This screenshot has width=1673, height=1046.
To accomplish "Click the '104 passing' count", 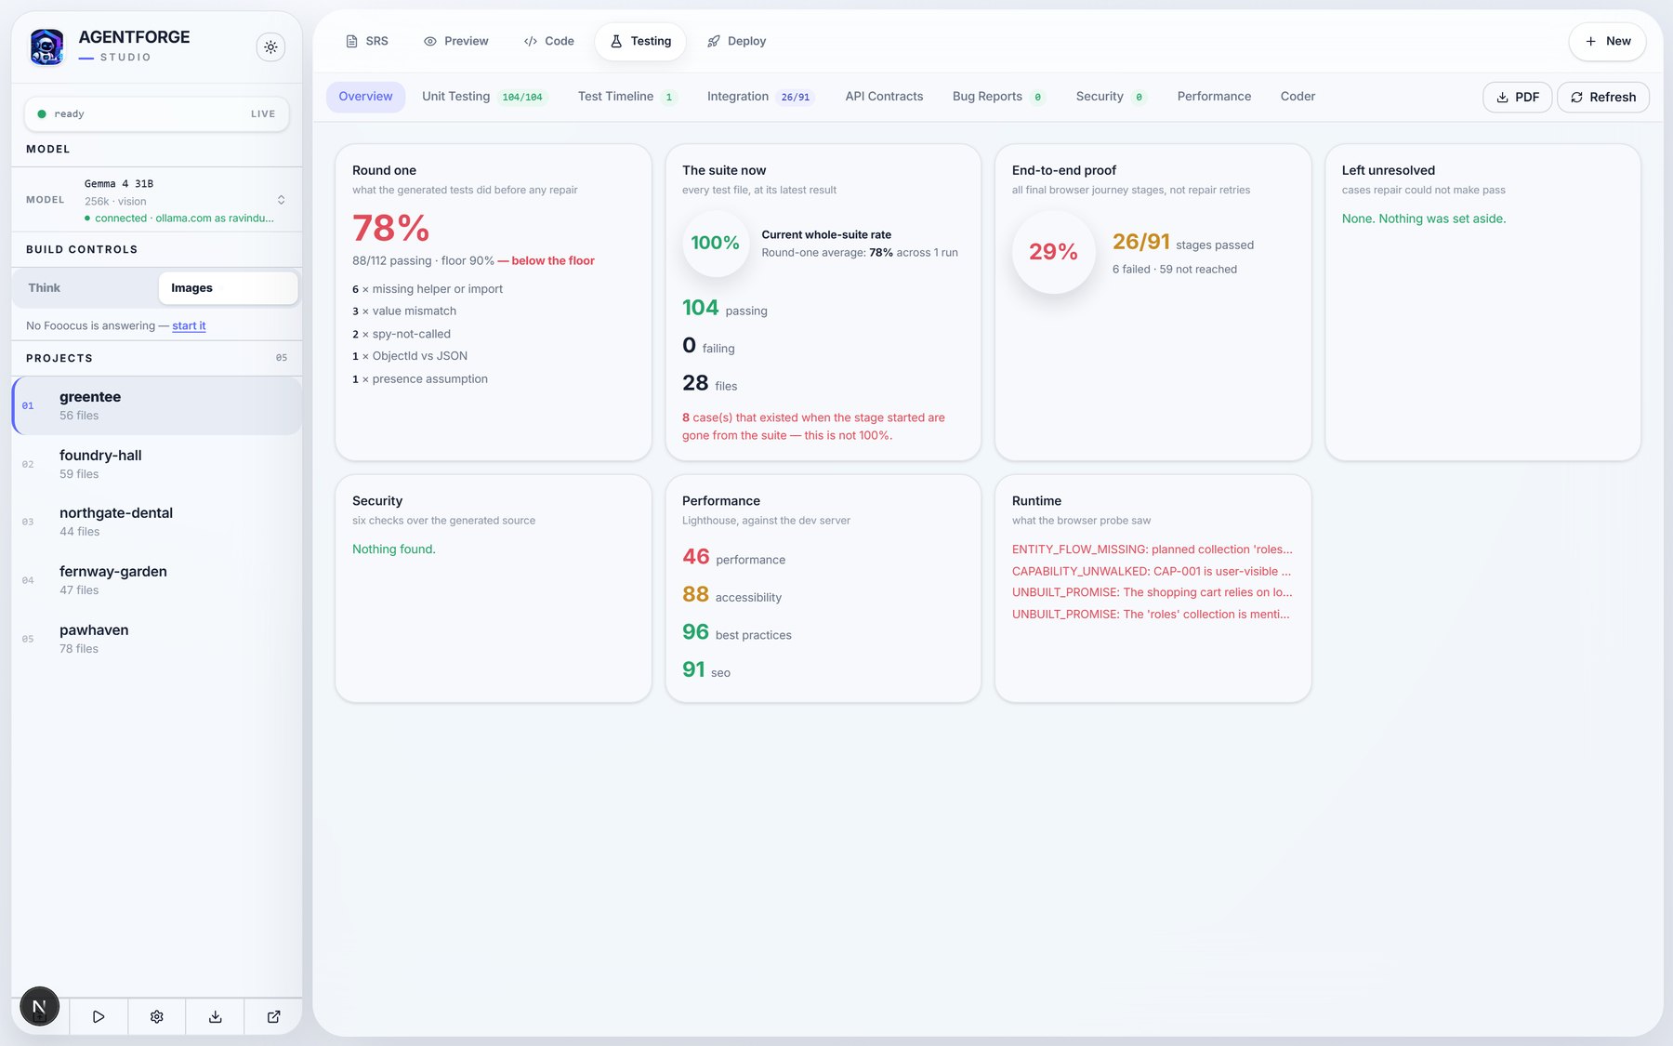I will [x=725, y=308].
